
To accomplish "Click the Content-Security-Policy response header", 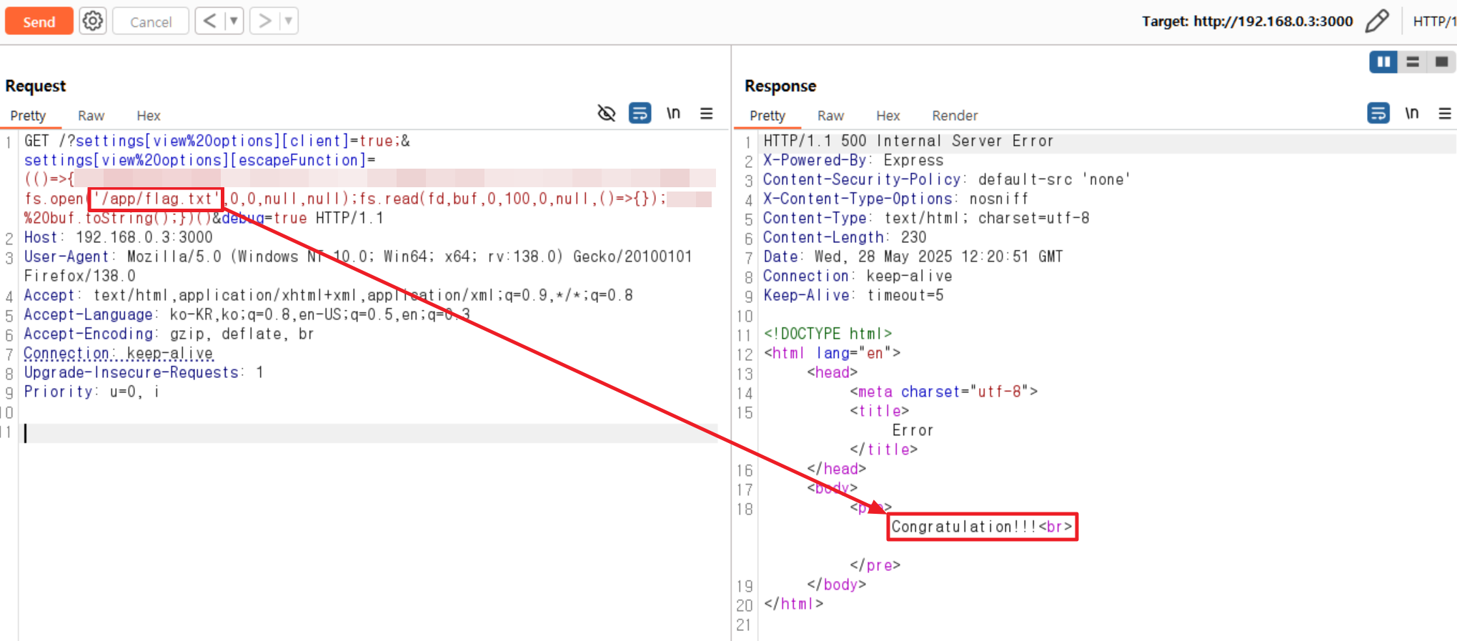I will click(x=946, y=179).
